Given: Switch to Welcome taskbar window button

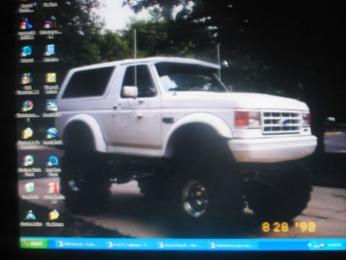Looking at the screenshot, I should click(232, 246).
